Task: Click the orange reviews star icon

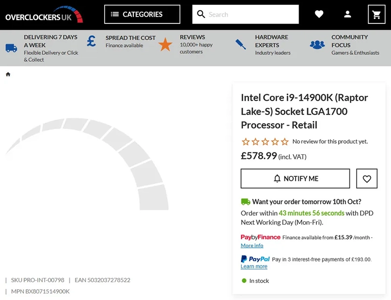Action: point(165,44)
